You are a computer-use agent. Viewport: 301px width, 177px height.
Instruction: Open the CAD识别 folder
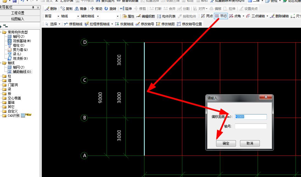11,116
